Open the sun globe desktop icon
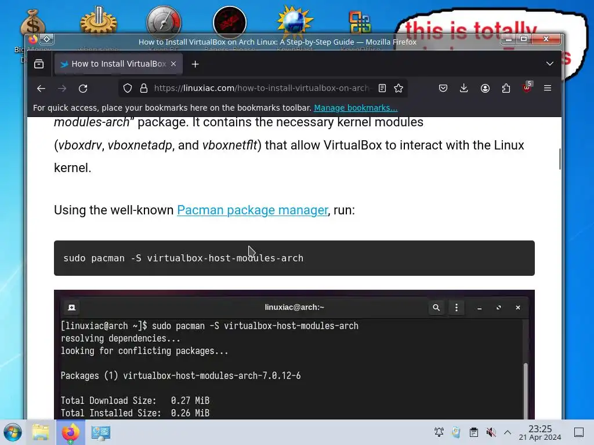The height and width of the screenshot is (445, 594). tap(295, 22)
